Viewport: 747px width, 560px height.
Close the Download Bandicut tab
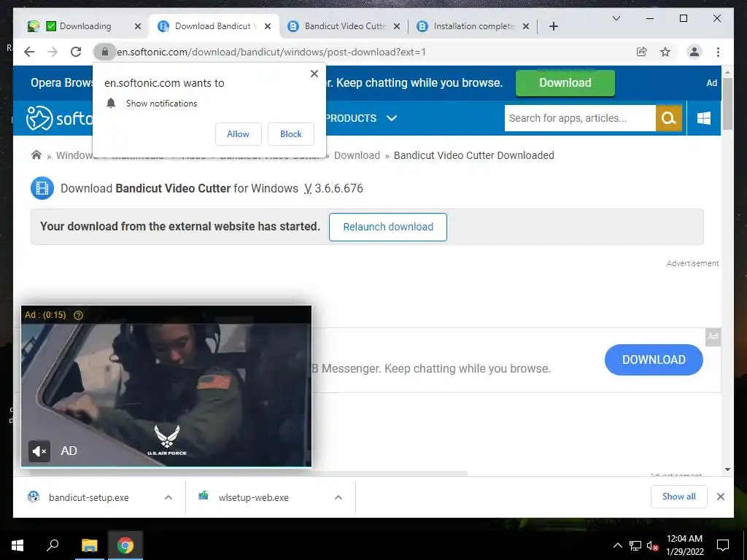(x=268, y=26)
